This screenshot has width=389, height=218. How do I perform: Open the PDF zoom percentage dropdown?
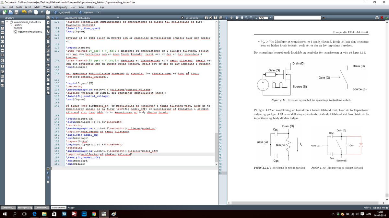pyautogui.click(x=270, y=18)
